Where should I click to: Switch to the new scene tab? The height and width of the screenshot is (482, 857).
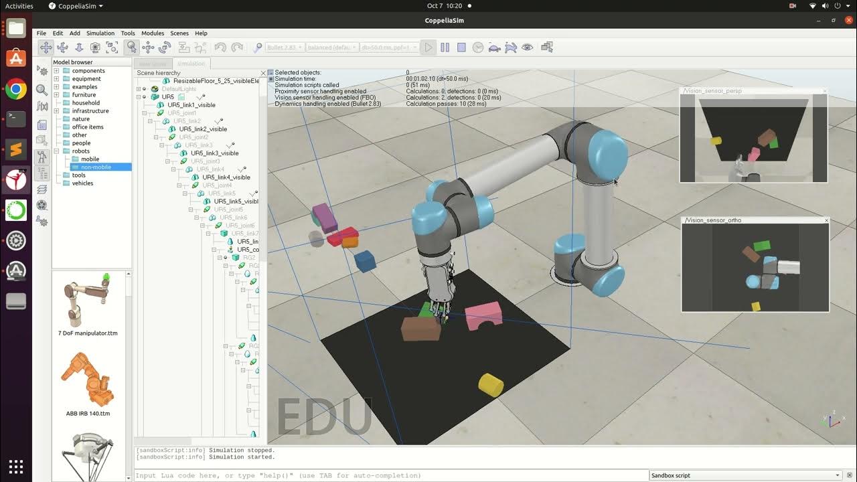pos(154,64)
